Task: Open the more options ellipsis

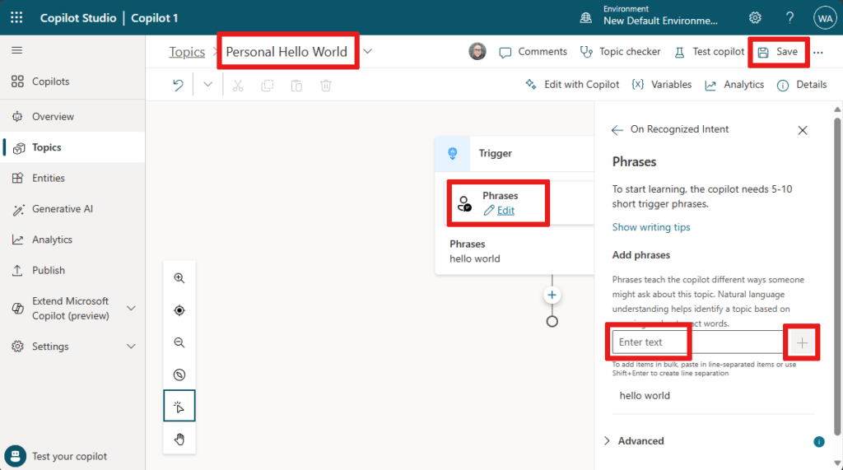Action: point(818,52)
